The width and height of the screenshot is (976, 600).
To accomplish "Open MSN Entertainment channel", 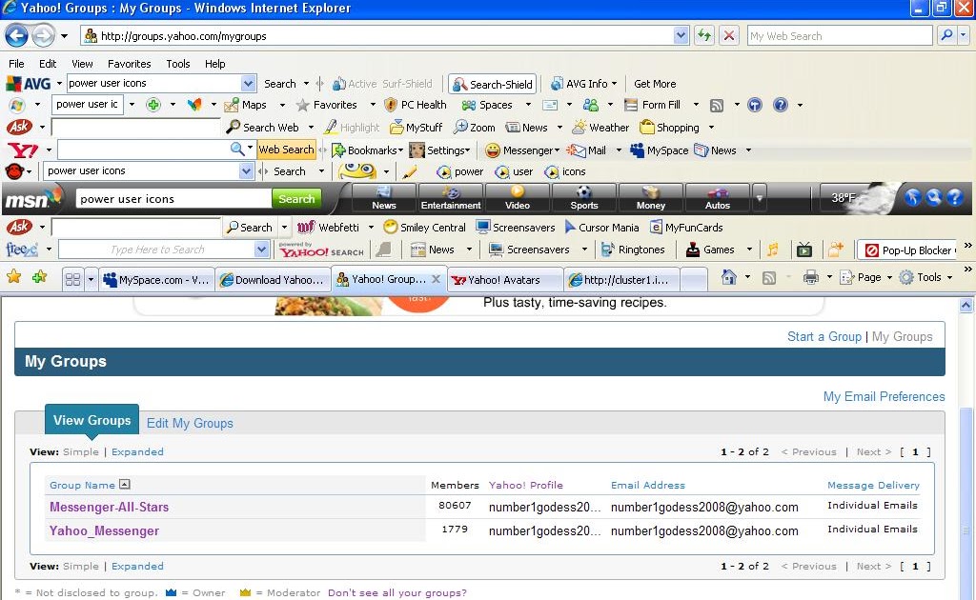I will (x=451, y=198).
